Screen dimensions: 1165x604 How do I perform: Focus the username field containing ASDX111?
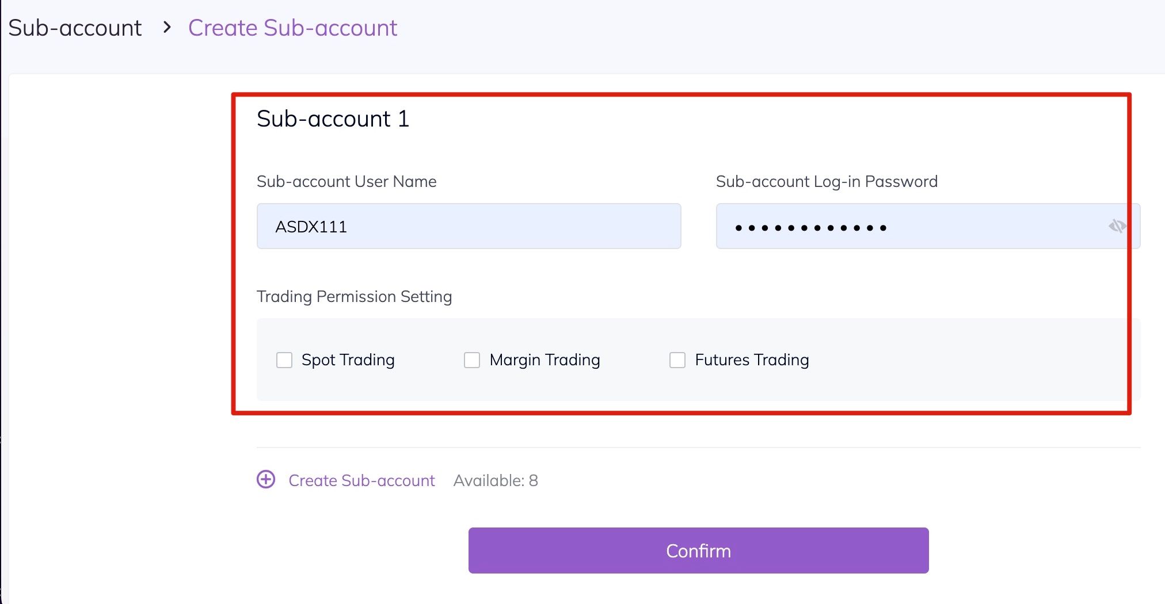click(x=469, y=226)
